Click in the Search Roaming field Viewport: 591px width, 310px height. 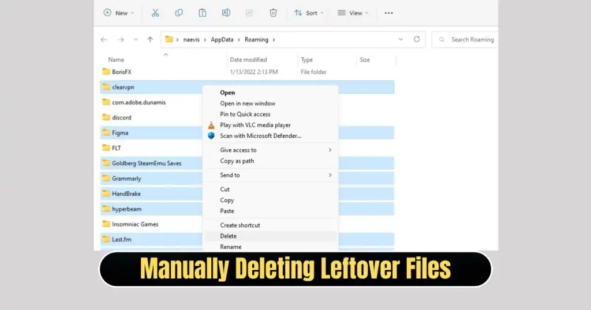(465, 40)
